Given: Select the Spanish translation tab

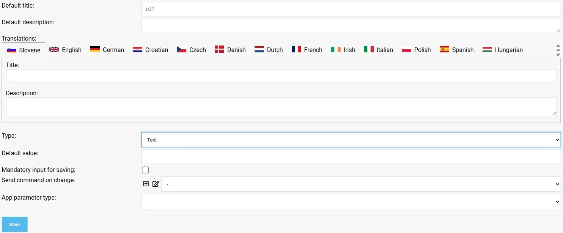Looking at the screenshot, I should click(456, 50).
